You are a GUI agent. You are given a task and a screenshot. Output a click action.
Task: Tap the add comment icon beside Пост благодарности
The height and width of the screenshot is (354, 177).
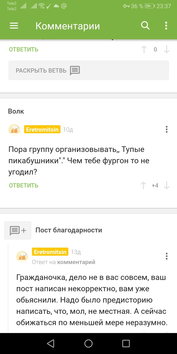coord(18,230)
